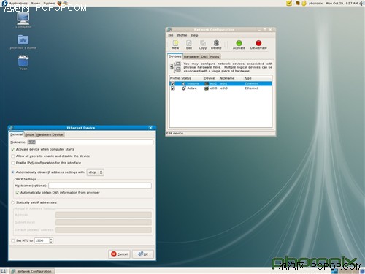
Task: Enable Allow all users to enable and disable
Action: click(x=13, y=156)
